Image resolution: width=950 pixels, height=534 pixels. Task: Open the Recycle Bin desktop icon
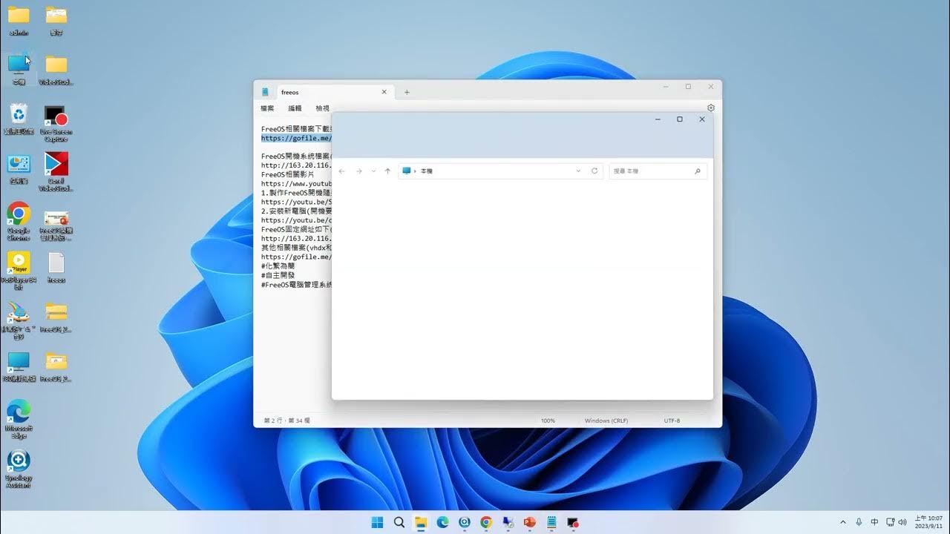(x=19, y=119)
